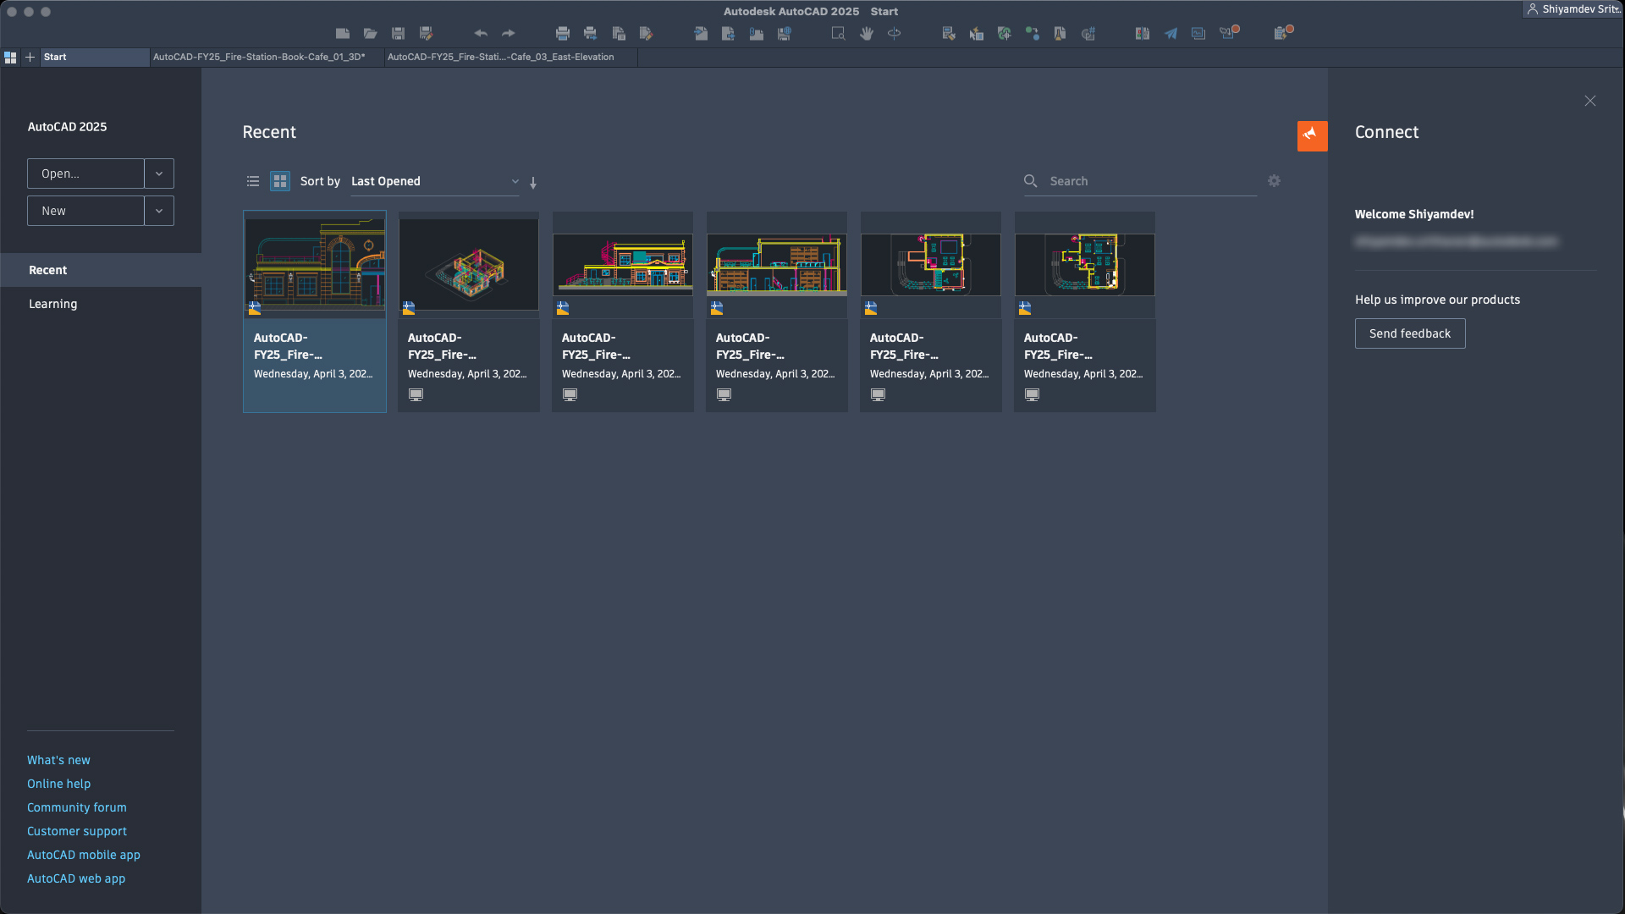Viewport: 1625px width, 914px height.
Task: Click the New drawing icon in toolbar
Action: (342, 34)
